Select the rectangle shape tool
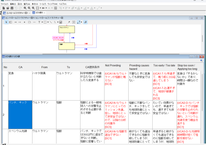206x145 pixels. pos(45,22)
